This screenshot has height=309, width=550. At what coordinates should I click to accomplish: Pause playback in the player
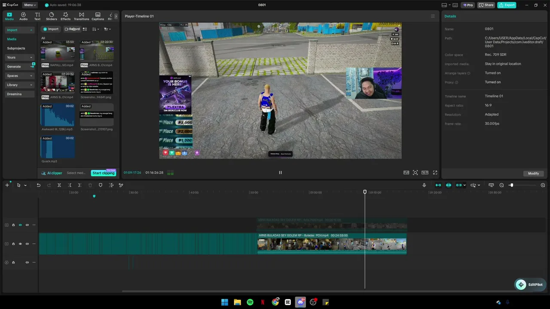tap(280, 173)
